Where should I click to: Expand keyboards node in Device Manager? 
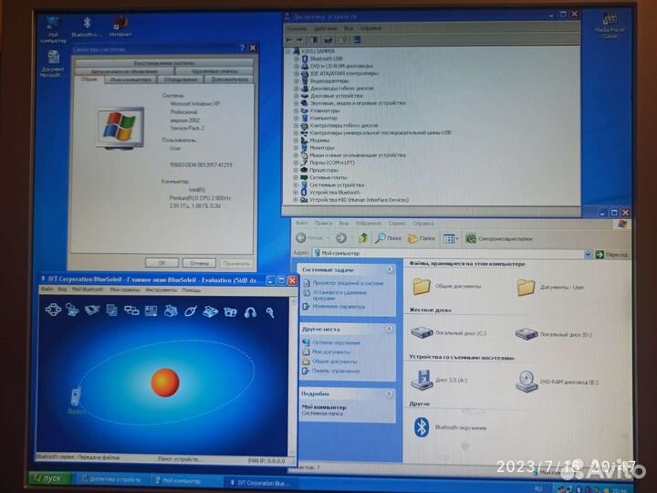coord(296,110)
